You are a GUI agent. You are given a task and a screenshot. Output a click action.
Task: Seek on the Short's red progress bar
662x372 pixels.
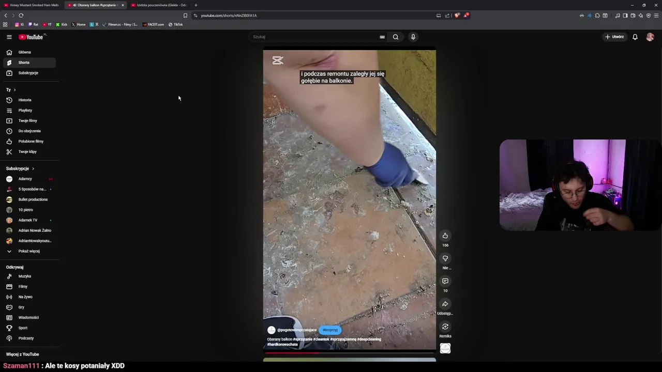[x=350, y=353]
